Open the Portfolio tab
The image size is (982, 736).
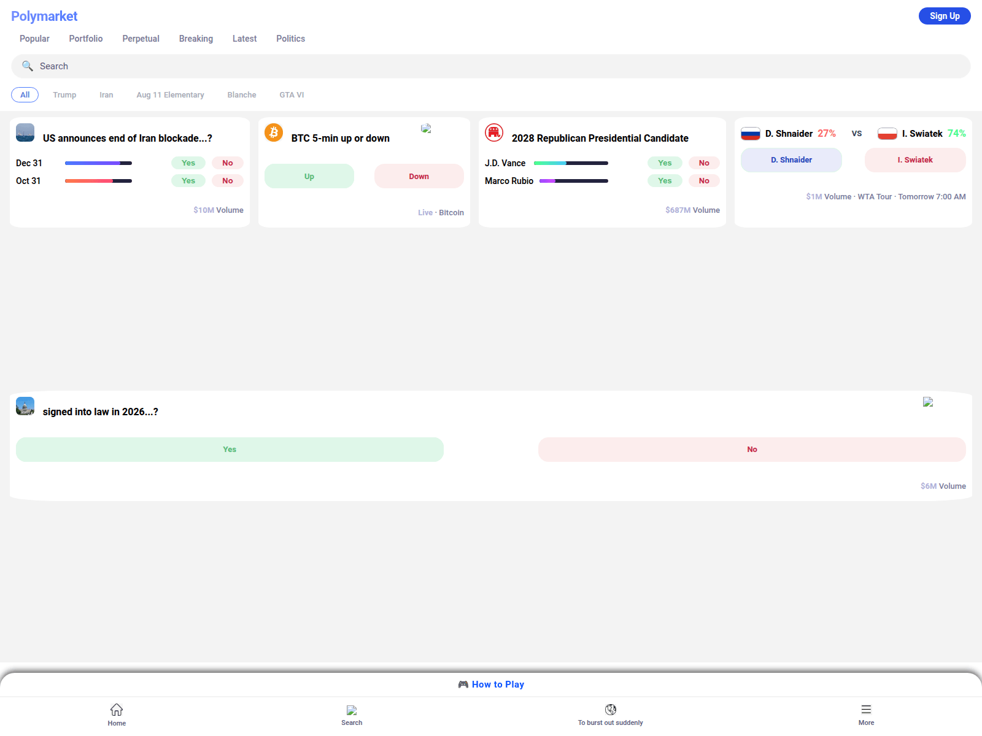pos(86,39)
